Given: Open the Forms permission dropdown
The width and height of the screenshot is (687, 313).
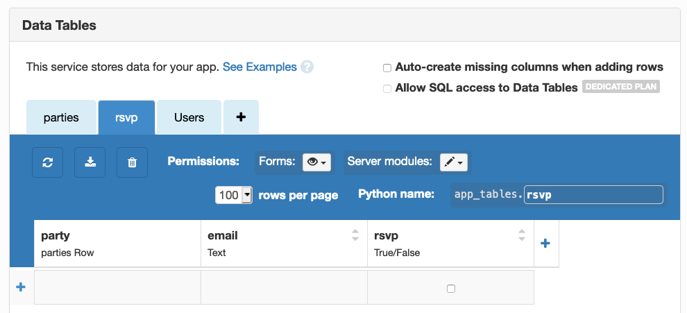Looking at the screenshot, I should [317, 162].
